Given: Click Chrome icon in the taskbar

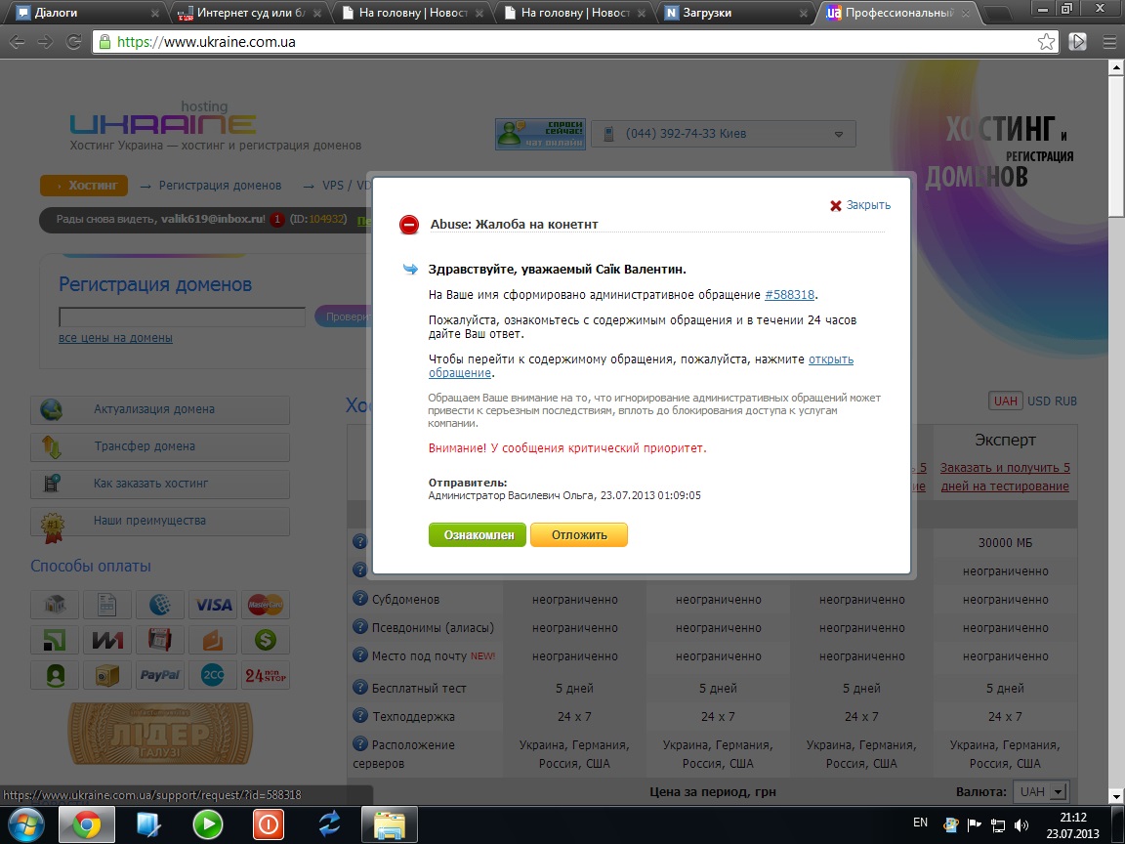Looking at the screenshot, I should pyautogui.click(x=86, y=824).
